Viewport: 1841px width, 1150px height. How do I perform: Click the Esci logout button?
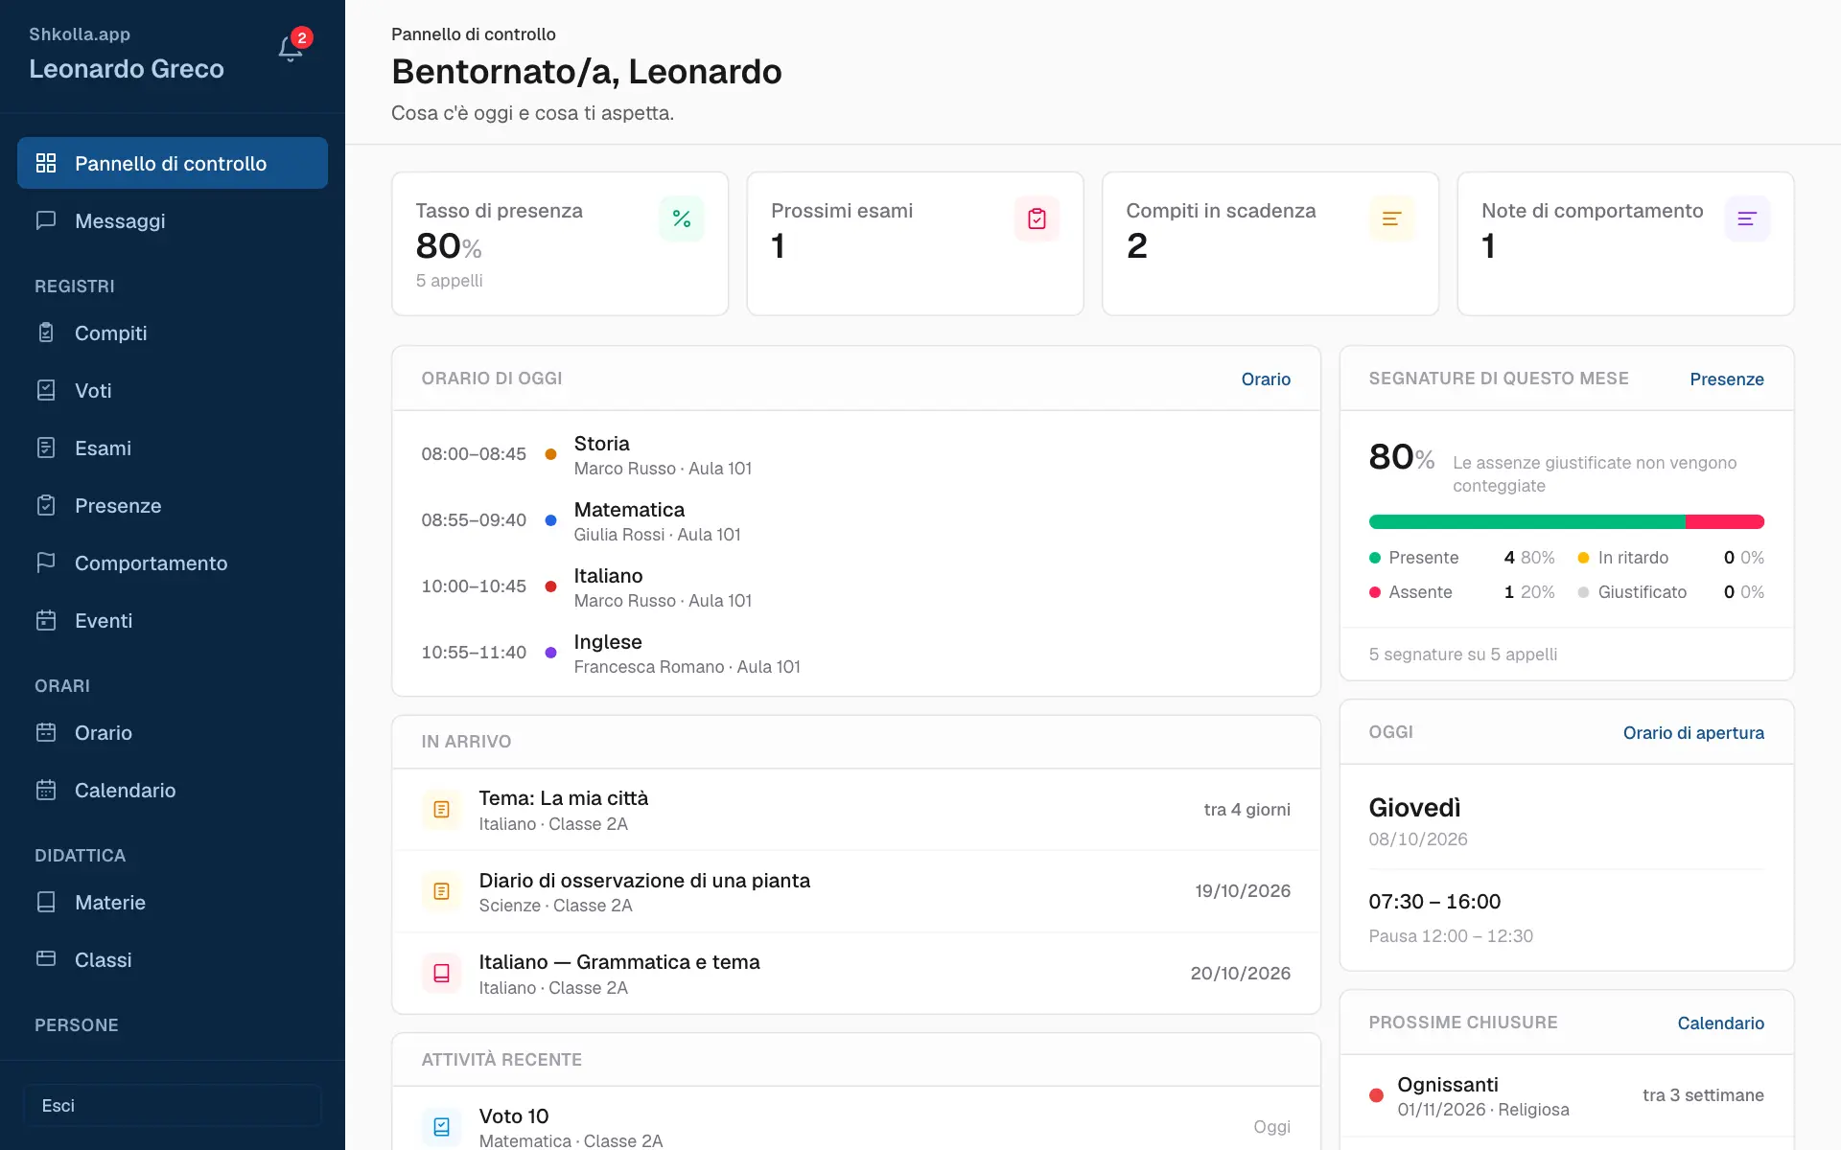[x=173, y=1105]
